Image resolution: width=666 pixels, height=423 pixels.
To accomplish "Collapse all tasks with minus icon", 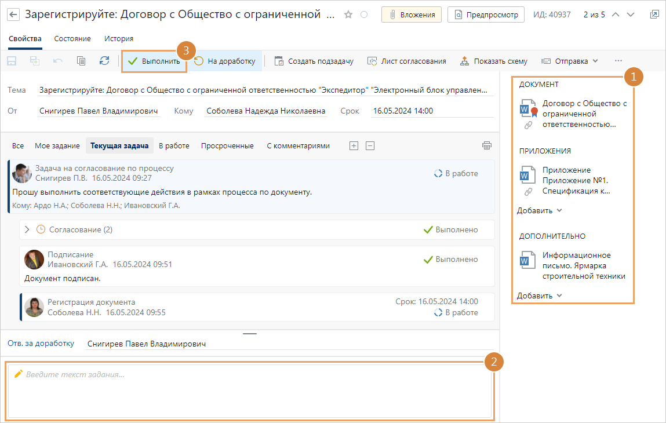I will [x=370, y=145].
